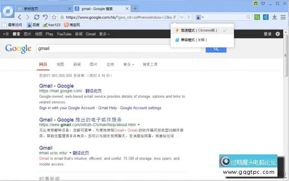Click the skin shirt icon in title bar
Image resolution: width=289 pixels, height=181 pixels.
coord(263,3)
